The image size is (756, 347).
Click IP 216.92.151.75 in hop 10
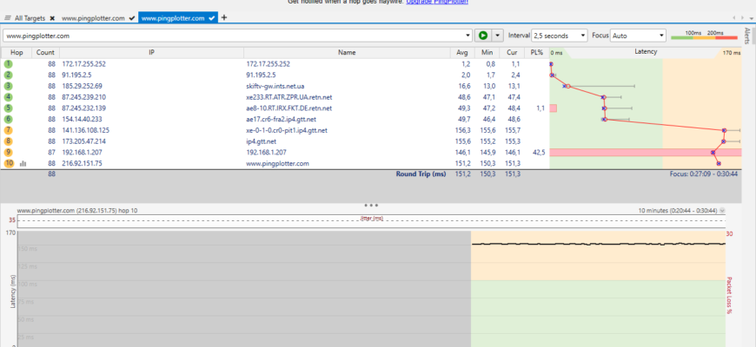pyautogui.click(x=82, y=164)
